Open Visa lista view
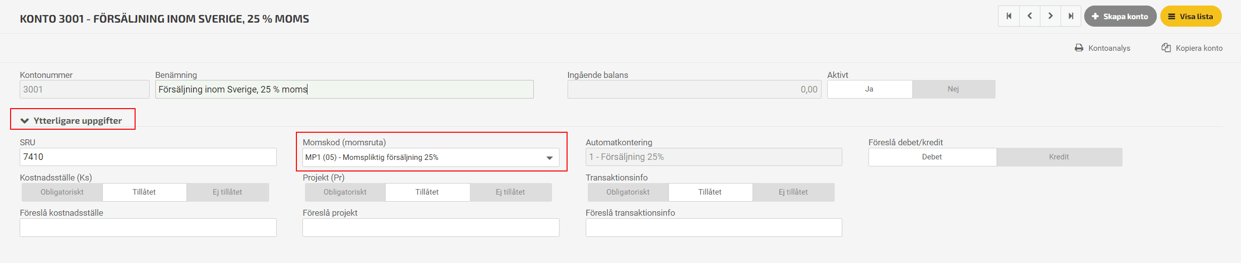Screen dimensions: 1241x263 coord(1191,16)
